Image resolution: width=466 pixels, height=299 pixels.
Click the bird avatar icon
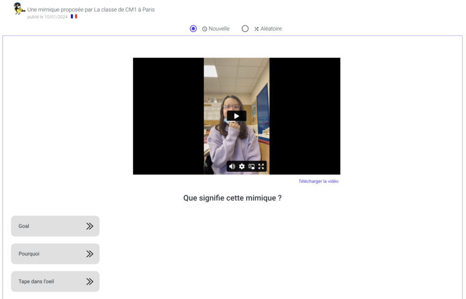point(19,9)
